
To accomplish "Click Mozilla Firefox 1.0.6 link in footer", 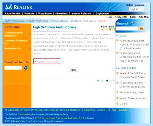I will pyautogui.click(x=74, y=118).
